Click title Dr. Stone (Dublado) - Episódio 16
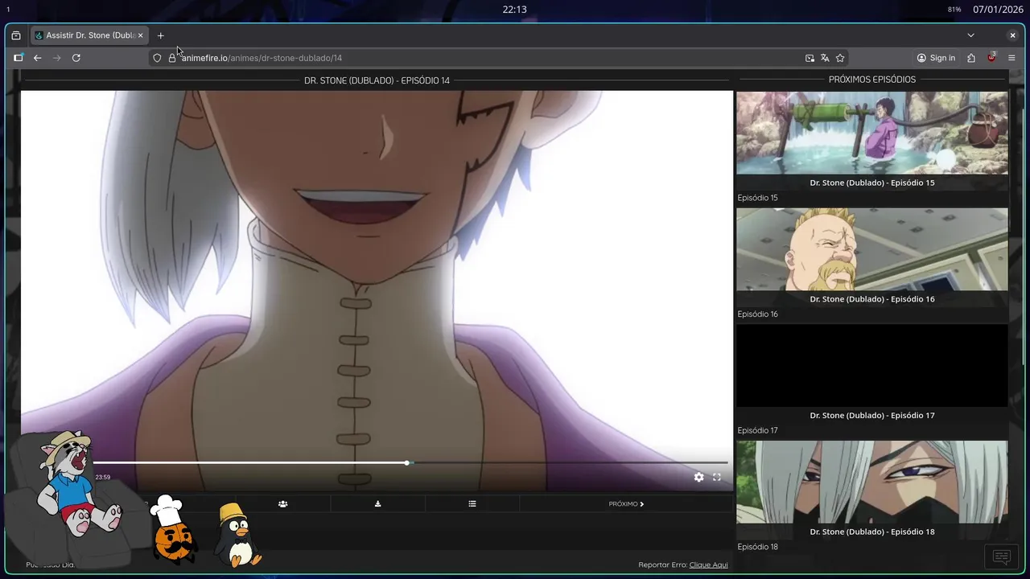 [x=872, y=299]
